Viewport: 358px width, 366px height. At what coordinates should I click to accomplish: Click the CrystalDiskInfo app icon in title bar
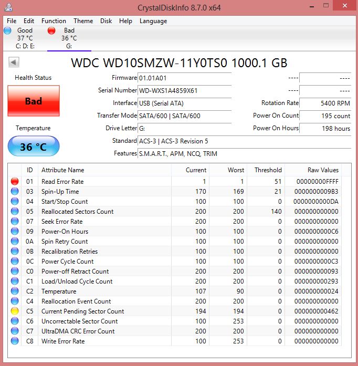pyautogui.click(x=8, y=7)
